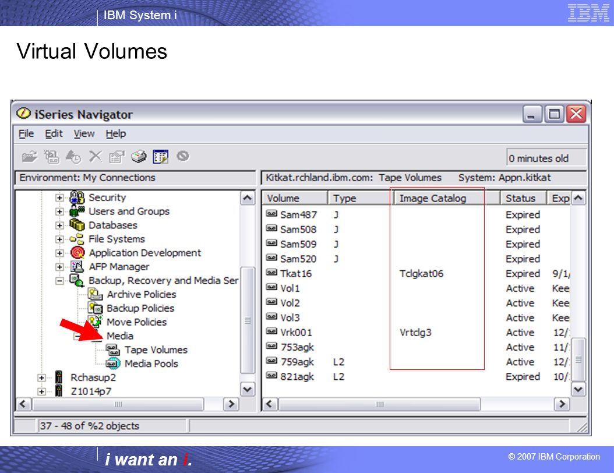Image resolution: width=614 pixels, height=473 pixels.
Task: Expand the Z1014p7 system node
Action: 41,391
